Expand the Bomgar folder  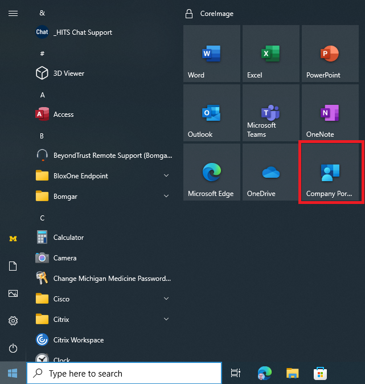(x=102, y=197)
